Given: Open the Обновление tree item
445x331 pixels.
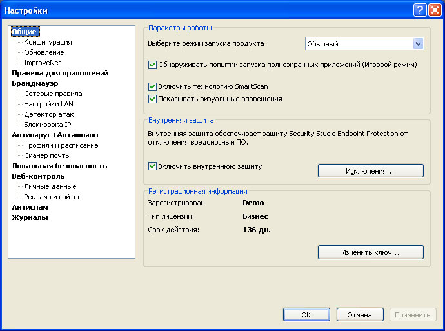Looking at the screenshot, I should [x=44, y=52].
